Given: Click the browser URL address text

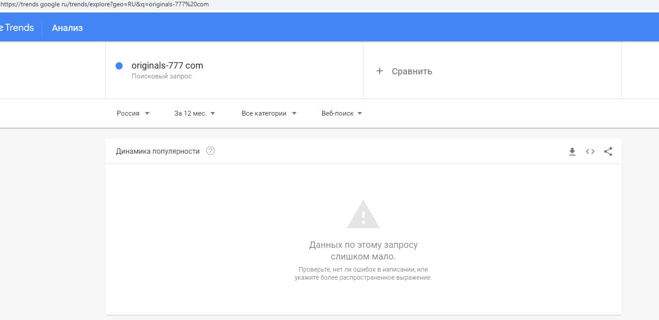Looking at the screenshot, I should click(104, 4).
